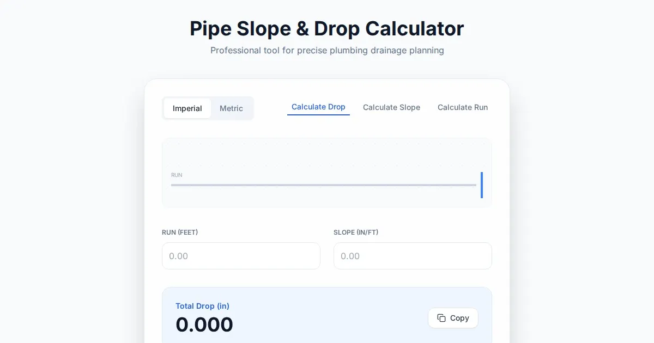Click the blue vertical drop marker in diagram
Image resolution: width=654 pixels, height=343 pixels.
tap(482, 185)
